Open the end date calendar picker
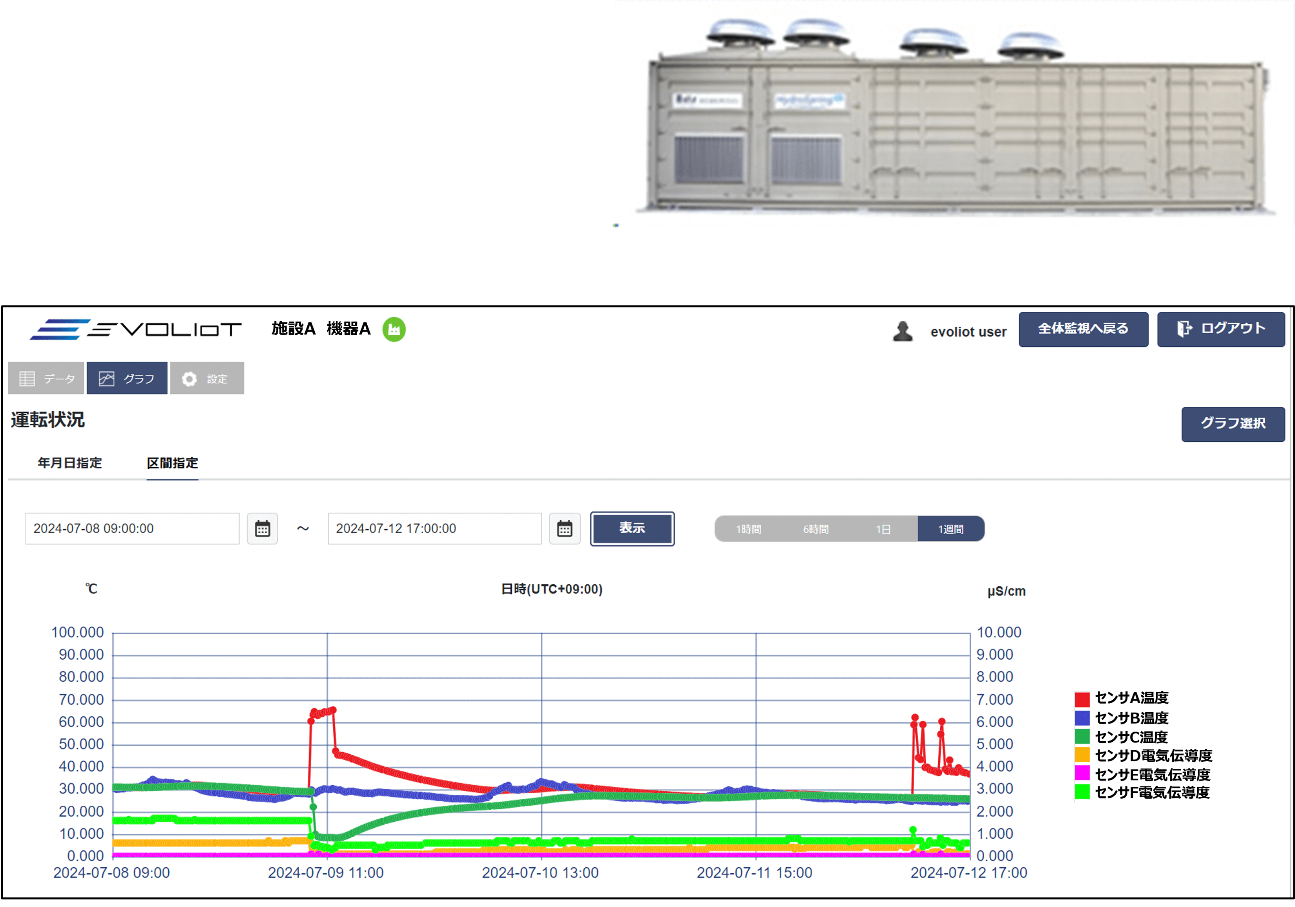The image size is (1295, 907). 565,529
